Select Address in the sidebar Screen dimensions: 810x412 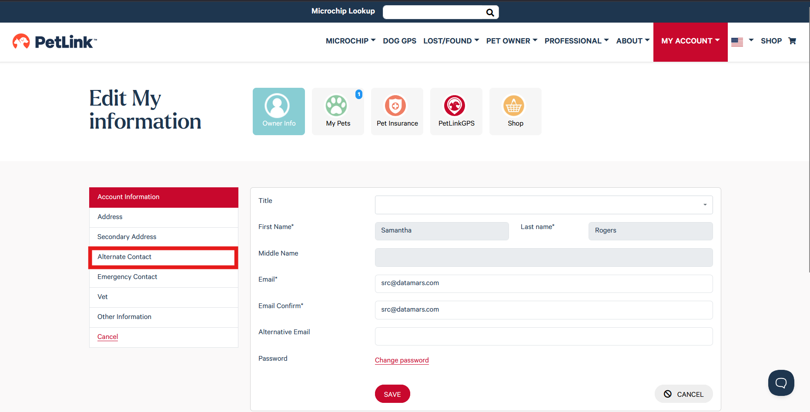point(164,217)
